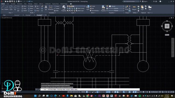Expand the Draw panel
Viewport: 175px width, 98px height.
point(10,13)
